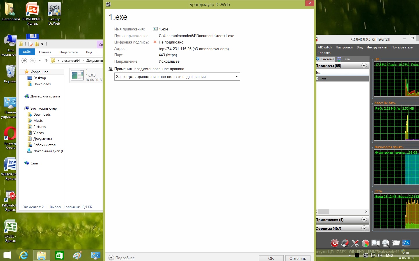
Task: Click the gear with red arrow icon in KillSwitch
Action: pos(345,243)
